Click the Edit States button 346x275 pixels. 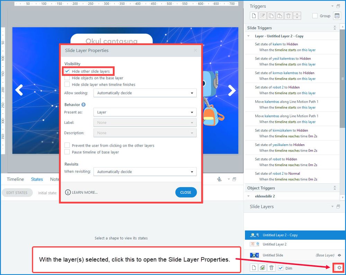click(17, 193)
